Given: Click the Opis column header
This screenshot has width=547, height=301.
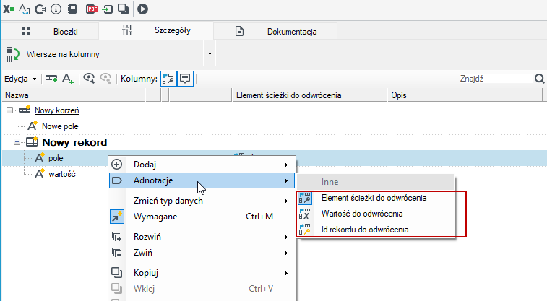Looking at the screenshot, I should pos(465,95).
